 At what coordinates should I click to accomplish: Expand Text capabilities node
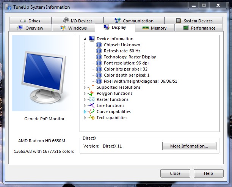point(85,118)
